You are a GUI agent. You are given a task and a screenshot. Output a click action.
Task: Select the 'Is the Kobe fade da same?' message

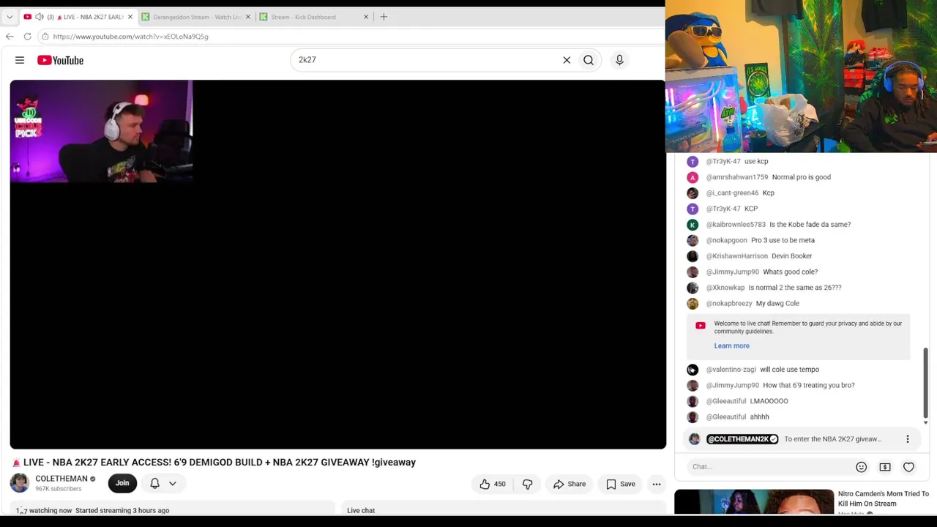click(x=810, y=225)
